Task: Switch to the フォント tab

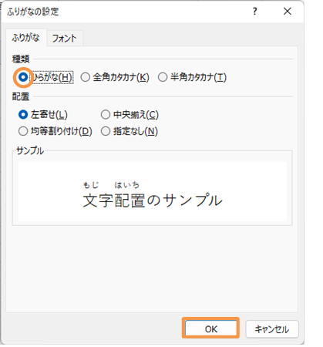Action: pos(65,39)
